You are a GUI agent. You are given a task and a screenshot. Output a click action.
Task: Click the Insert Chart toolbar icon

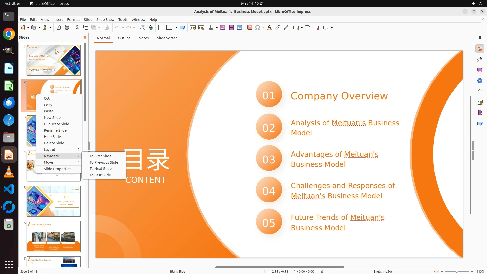point(239,28)
